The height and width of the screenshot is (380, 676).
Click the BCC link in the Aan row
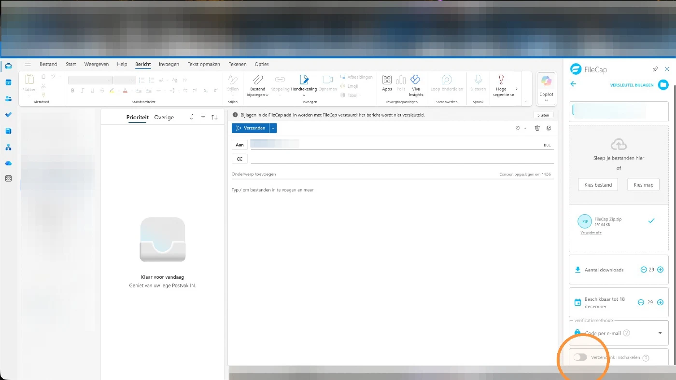pyautogui.click(x=547, y=145)
